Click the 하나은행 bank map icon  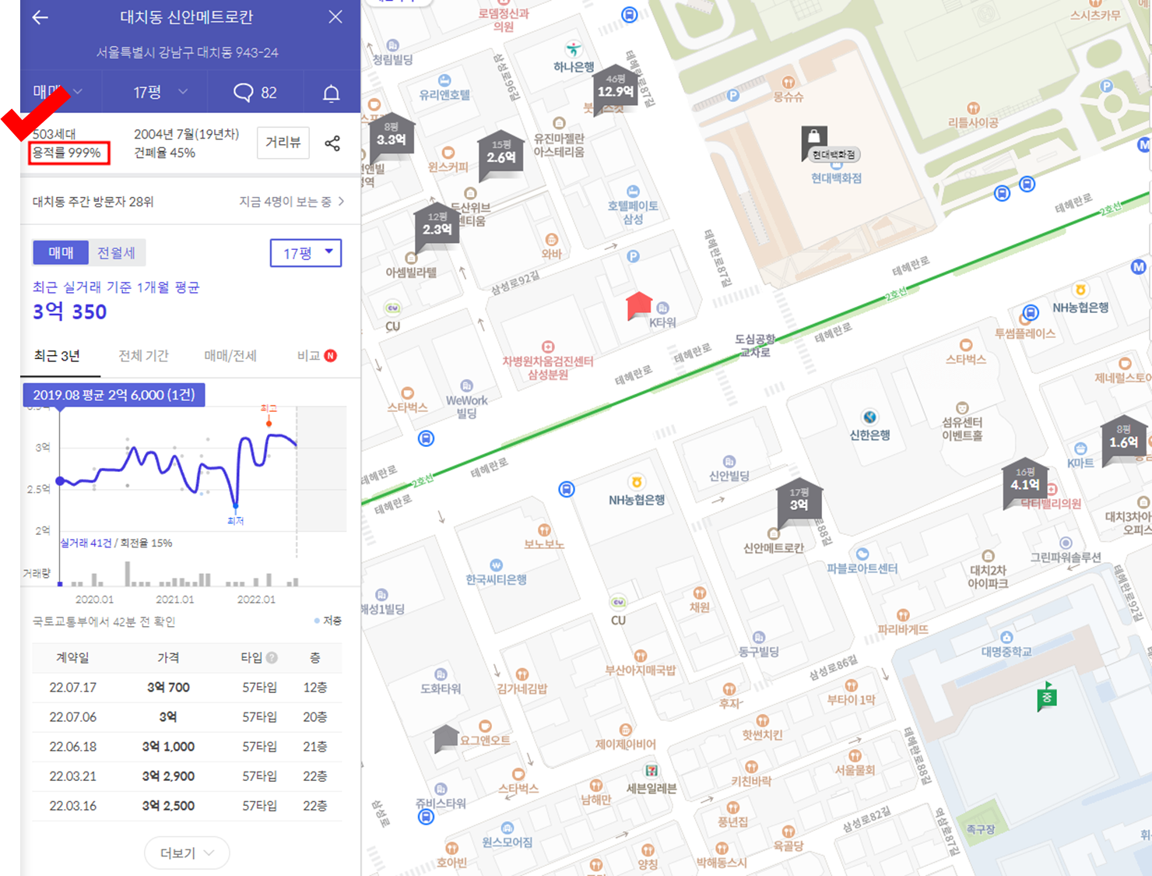574,49
